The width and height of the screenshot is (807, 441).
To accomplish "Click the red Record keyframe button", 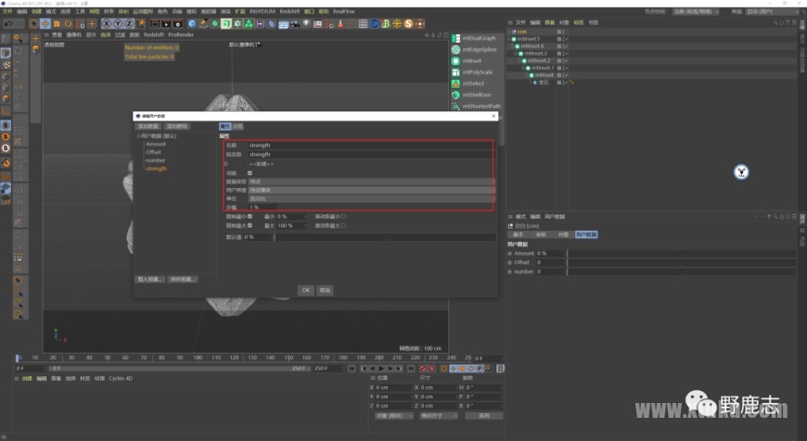I will [x=423, y=369].
